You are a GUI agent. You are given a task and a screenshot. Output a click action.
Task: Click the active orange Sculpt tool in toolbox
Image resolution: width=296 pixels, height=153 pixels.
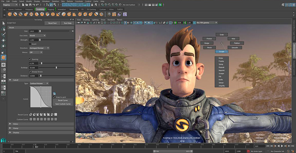[x=4, y=57]
